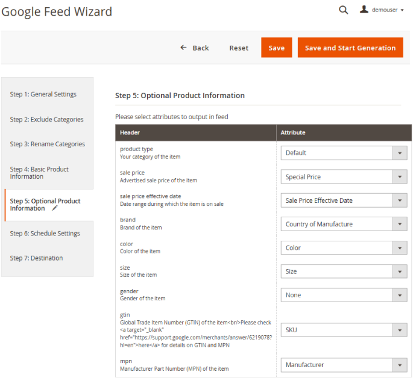Screen dimensions: 413x381
Task: Click 'Please select attributes to output in feed'
Action: click(x=172, y=117)
